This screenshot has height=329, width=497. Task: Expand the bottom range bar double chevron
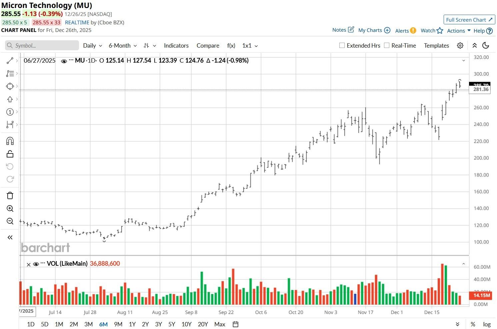click(x=457, y=324)
